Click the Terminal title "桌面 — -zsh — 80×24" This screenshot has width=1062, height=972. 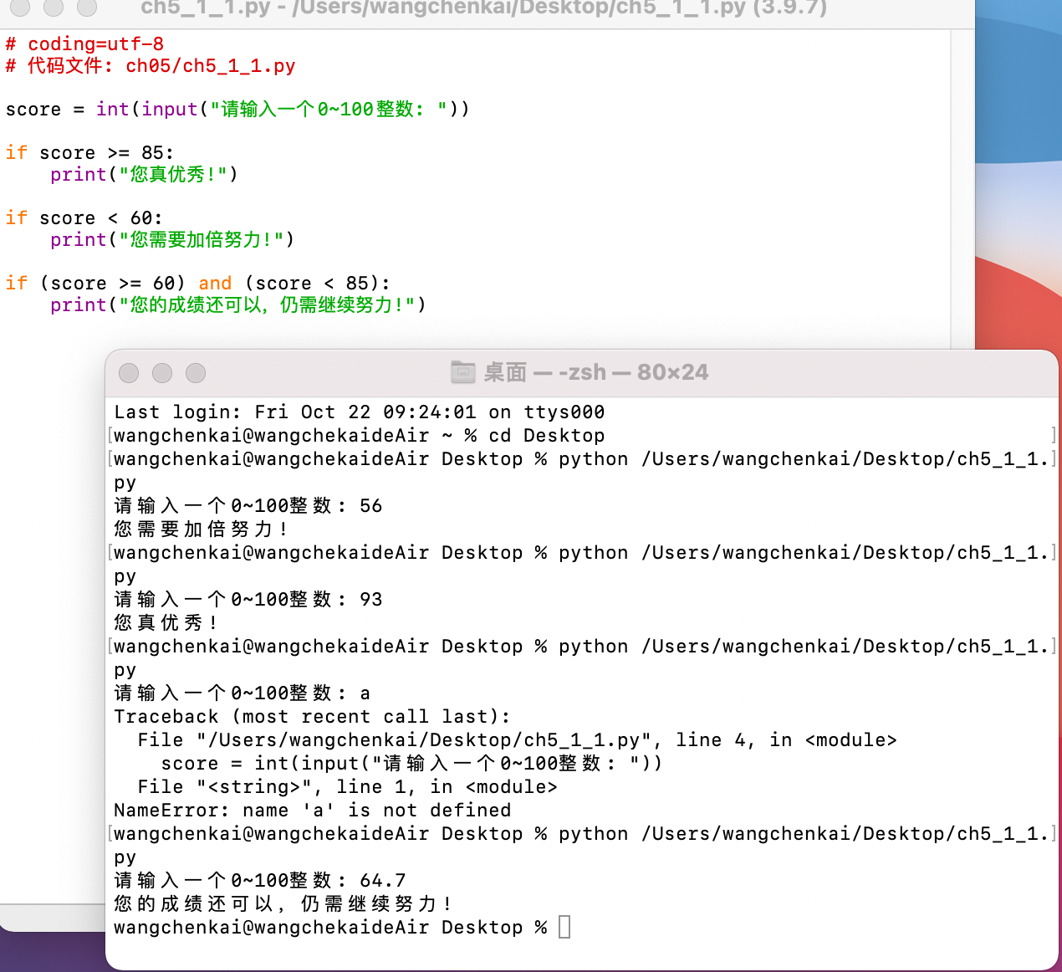pos(596,372)
